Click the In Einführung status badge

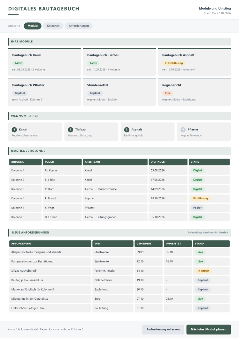point(174,63)
